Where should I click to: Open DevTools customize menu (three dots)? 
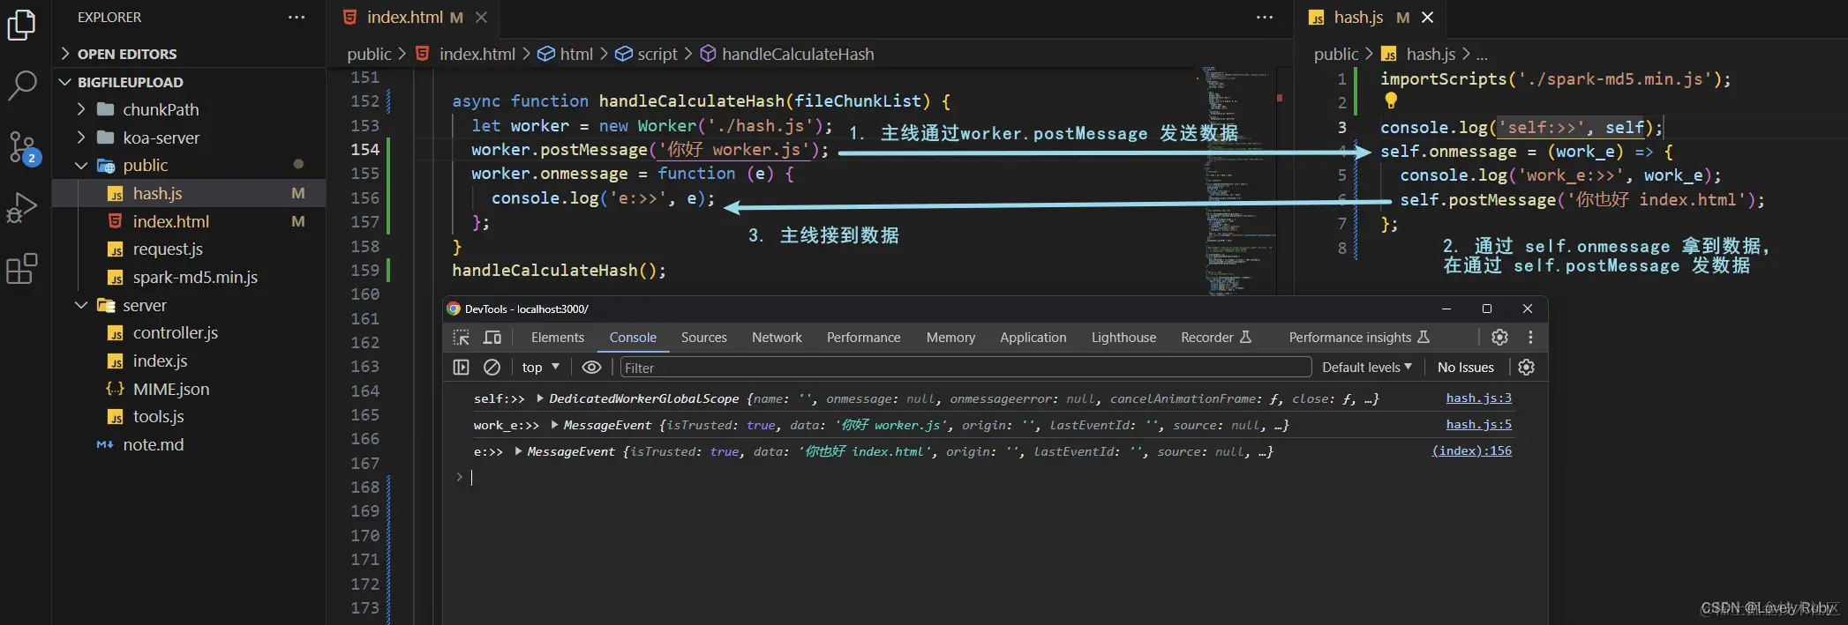1530,338
